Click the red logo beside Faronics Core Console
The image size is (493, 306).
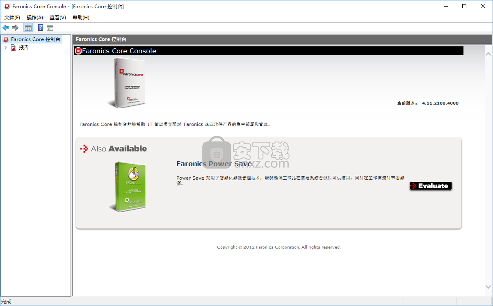[x=78, y=51]
